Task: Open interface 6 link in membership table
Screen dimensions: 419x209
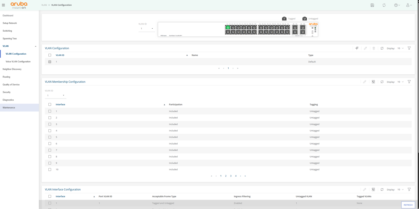Action: click(56, 144)
